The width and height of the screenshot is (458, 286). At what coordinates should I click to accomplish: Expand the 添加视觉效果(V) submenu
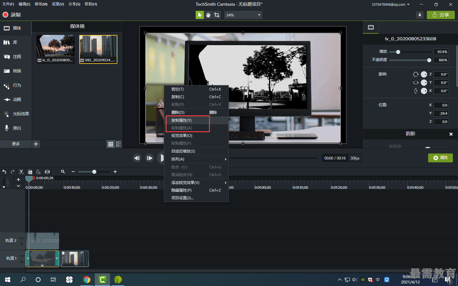tap(196, 183)
